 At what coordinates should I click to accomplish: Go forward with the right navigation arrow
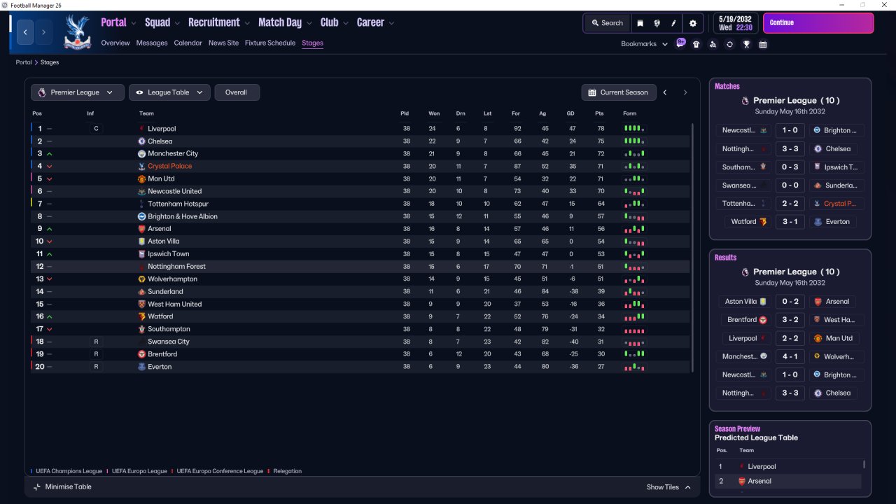pyautogui.click(x=43, y=31)
